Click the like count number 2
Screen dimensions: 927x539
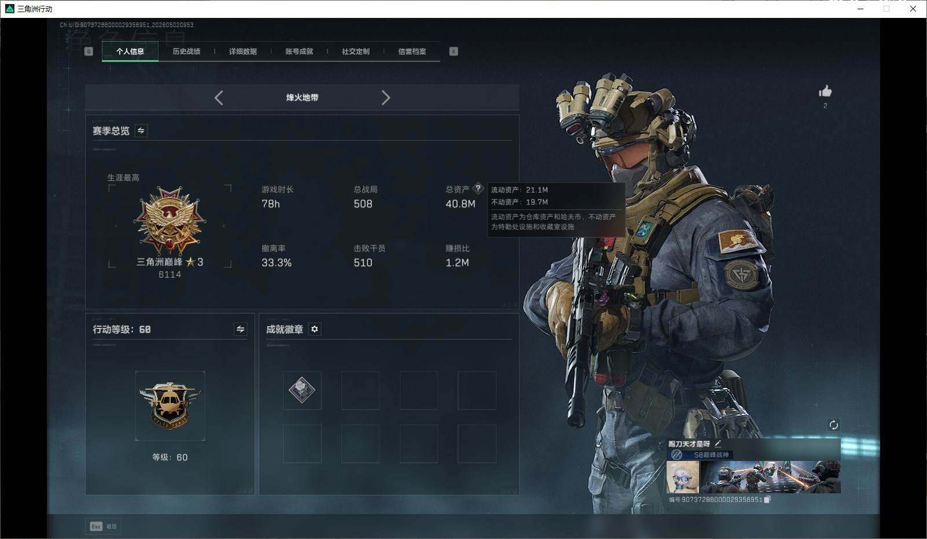[825, 106]
